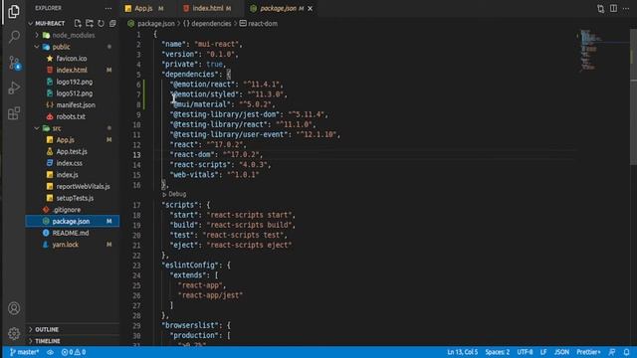637x358 pixels.
Task: Open Run and Debug view
Action: click(14, 88)
